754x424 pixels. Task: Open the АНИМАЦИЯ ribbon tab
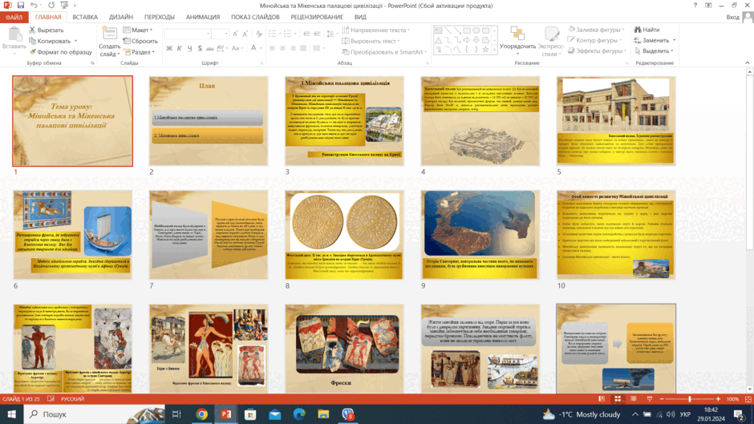pos(203,17)
